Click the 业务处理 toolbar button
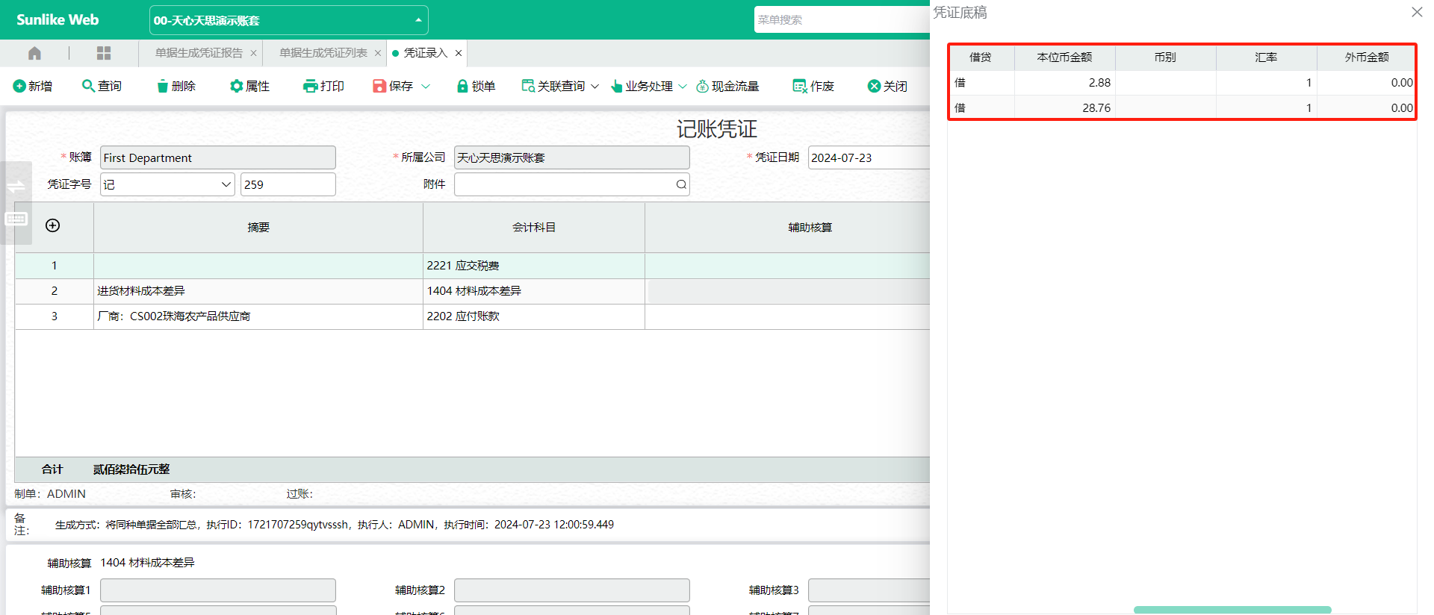The width and height of the screenshot is (1434, 615). [642, 87]
